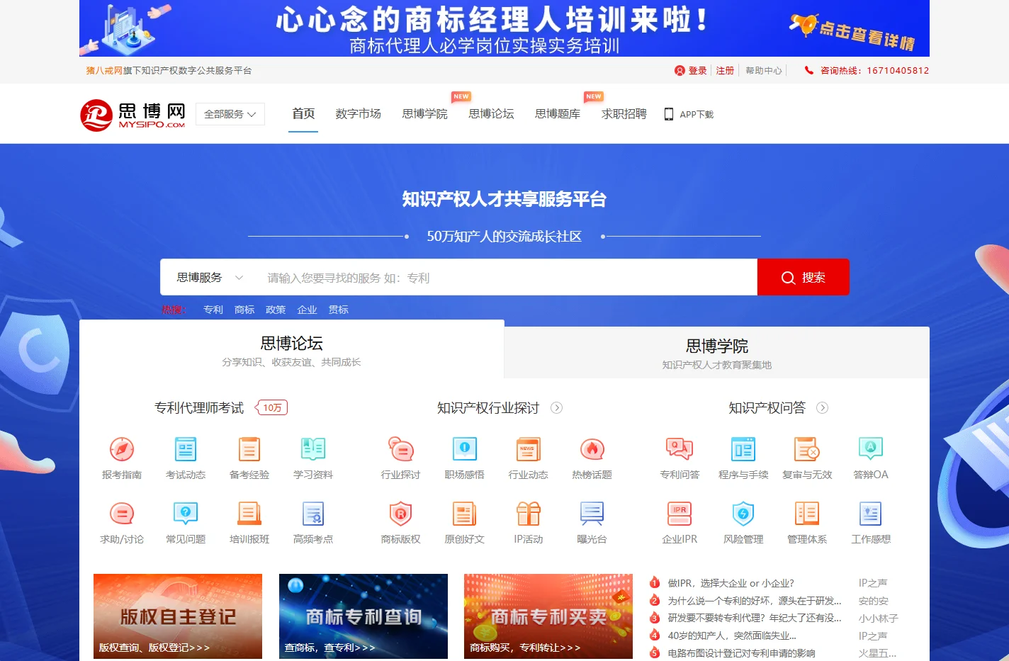The width and height of the screenshot is (1009, 661).
Task: Open the 报考指南 compass icon
Action: coord(122,449)
